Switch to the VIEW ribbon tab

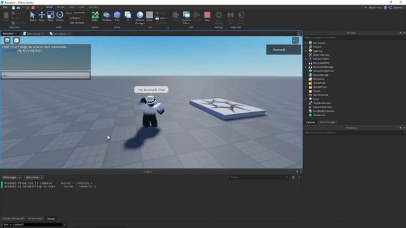[82, 8]
